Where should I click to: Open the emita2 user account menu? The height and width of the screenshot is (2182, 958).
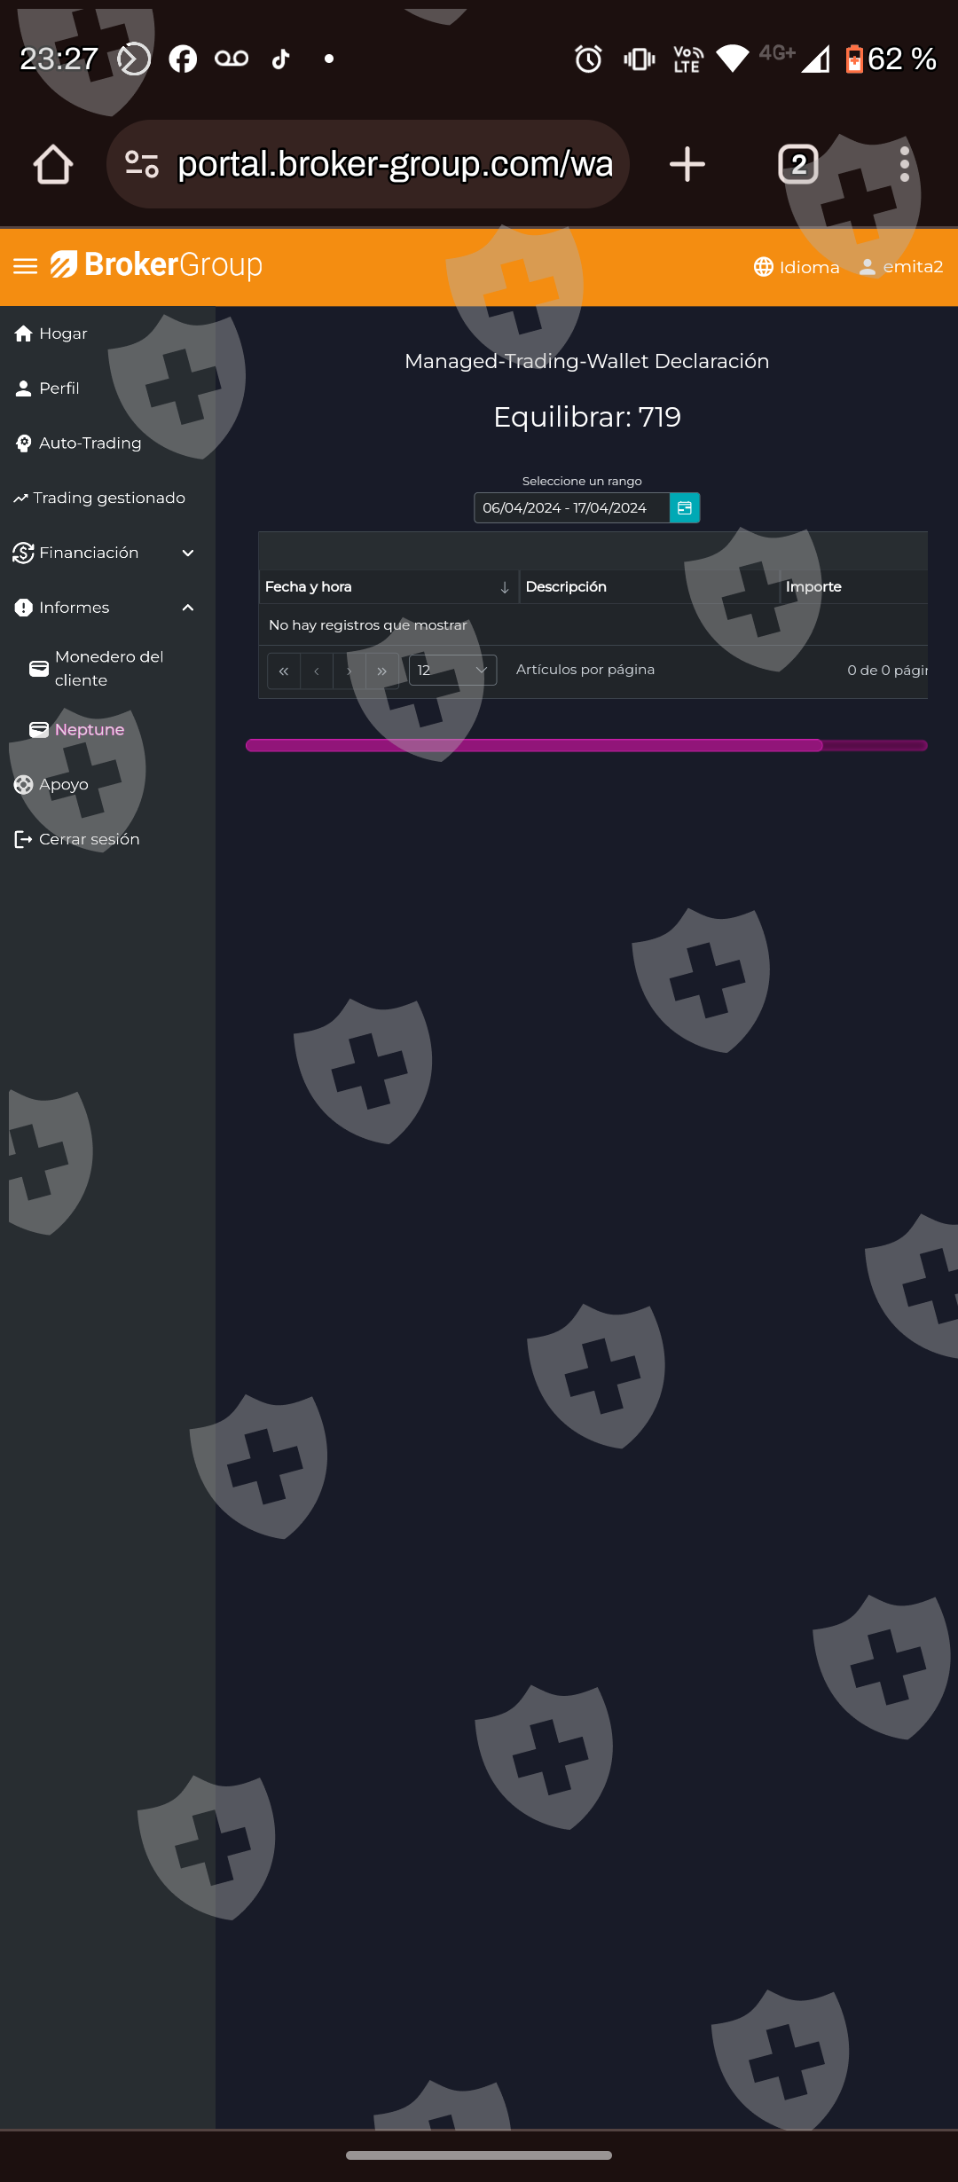(901, 267)
